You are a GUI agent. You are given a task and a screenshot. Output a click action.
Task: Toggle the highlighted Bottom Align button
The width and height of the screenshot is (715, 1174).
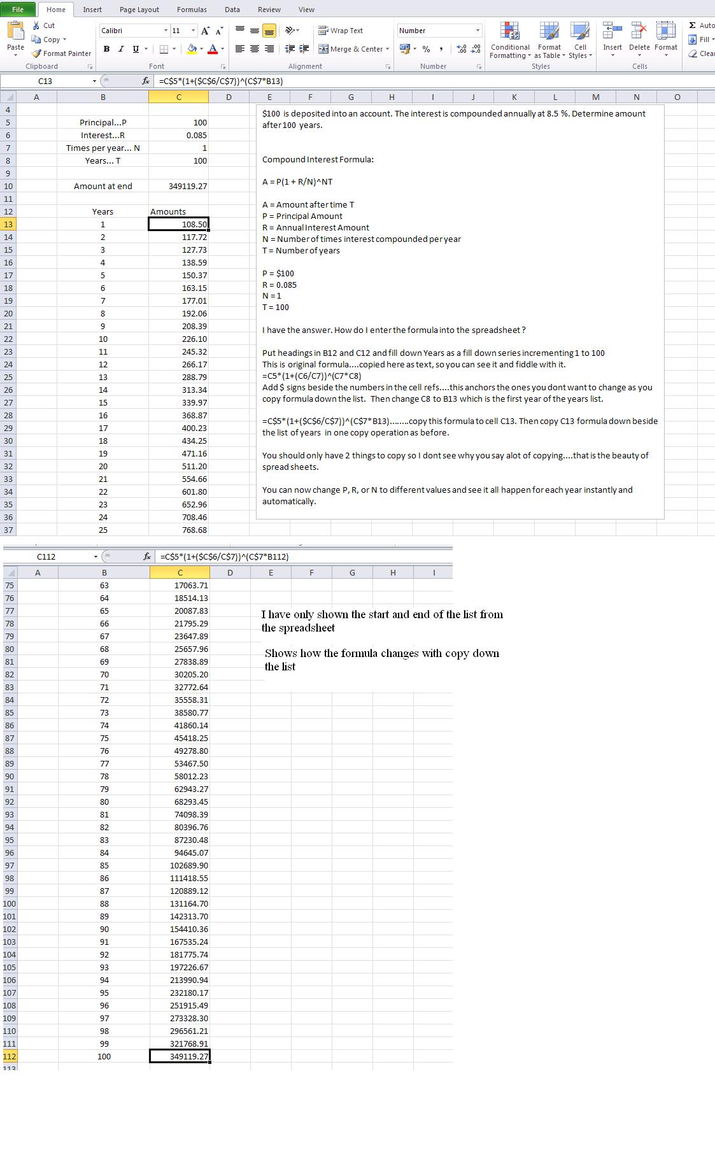pos(269,30)
